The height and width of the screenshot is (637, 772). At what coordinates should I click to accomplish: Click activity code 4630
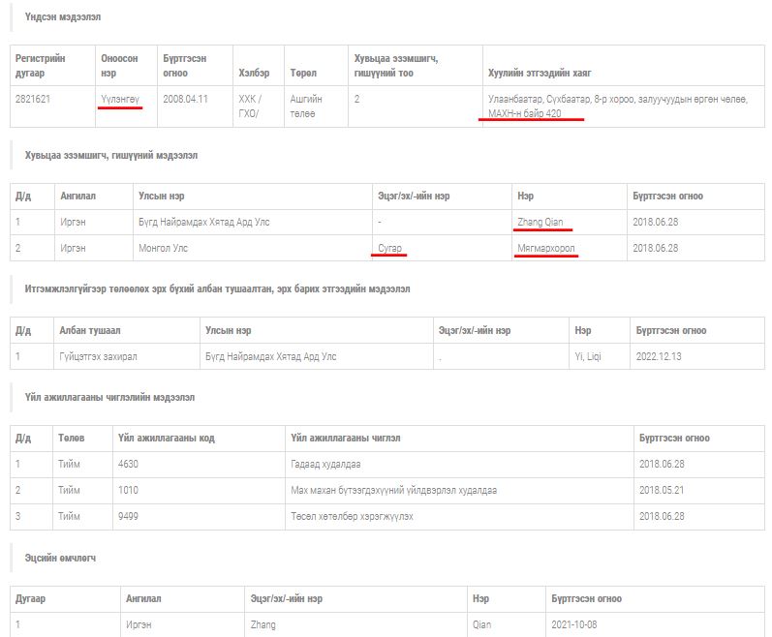128,464
